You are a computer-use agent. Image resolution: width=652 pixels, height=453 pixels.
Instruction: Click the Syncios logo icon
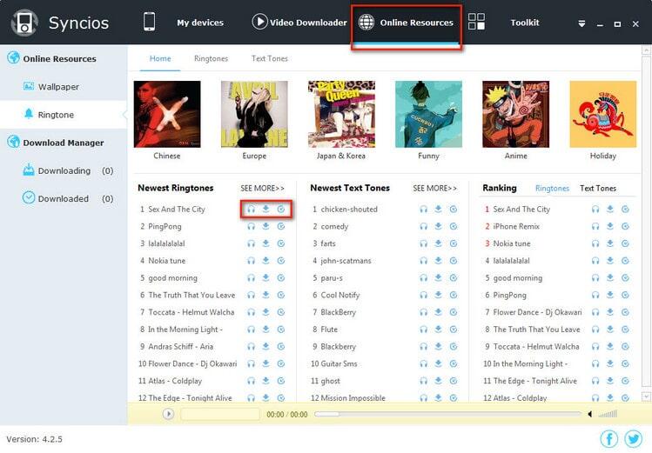coord(24,23)
